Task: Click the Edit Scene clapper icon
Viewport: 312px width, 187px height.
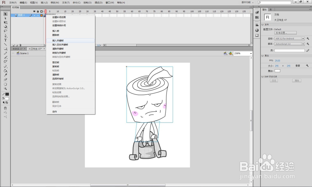Action: tap(225, 54)
